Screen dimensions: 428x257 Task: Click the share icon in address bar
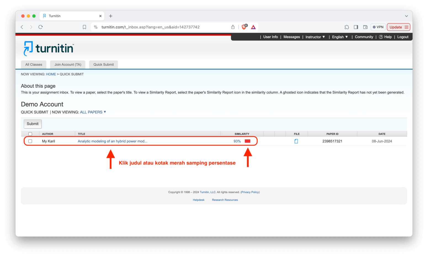pos(233,27)
